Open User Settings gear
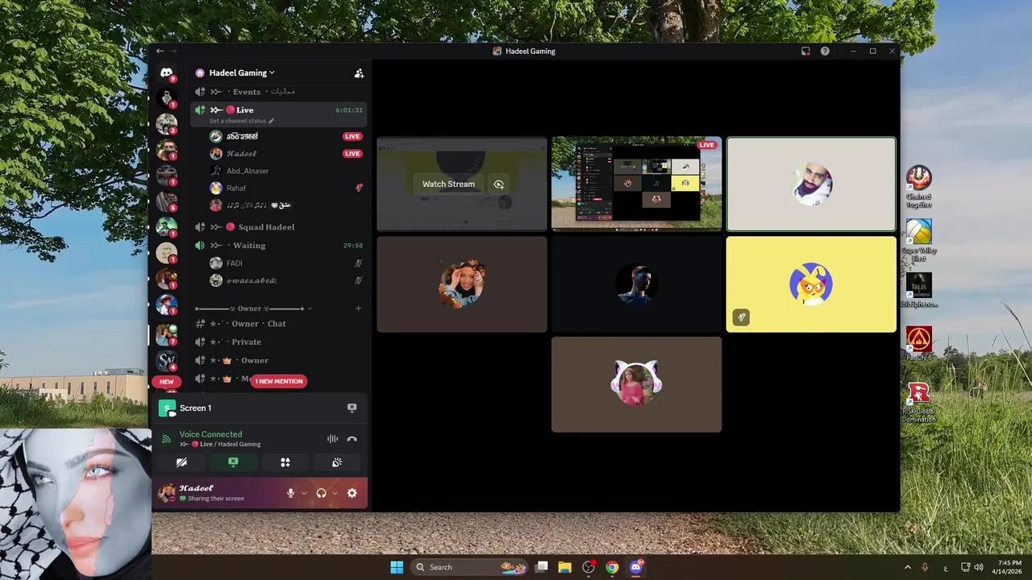This screenshot has width=1032, height=580. [352, 493]
